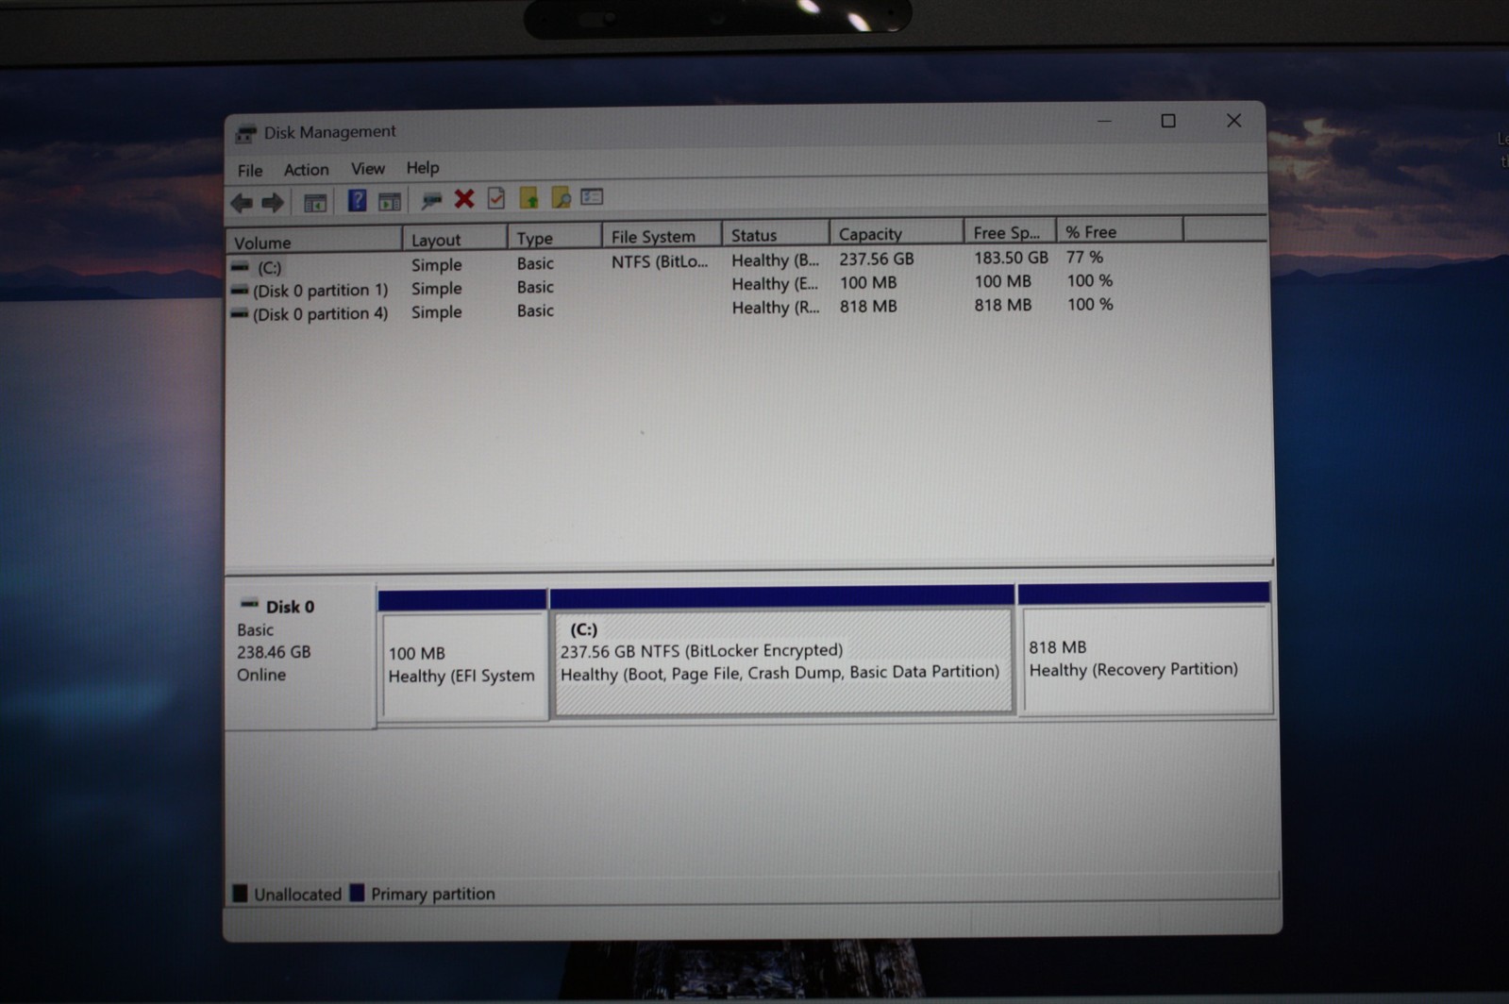Select the 100 MB EFI System partition block
Viewport: 1509px width, 1004px height.
click(x=462, y=656)
